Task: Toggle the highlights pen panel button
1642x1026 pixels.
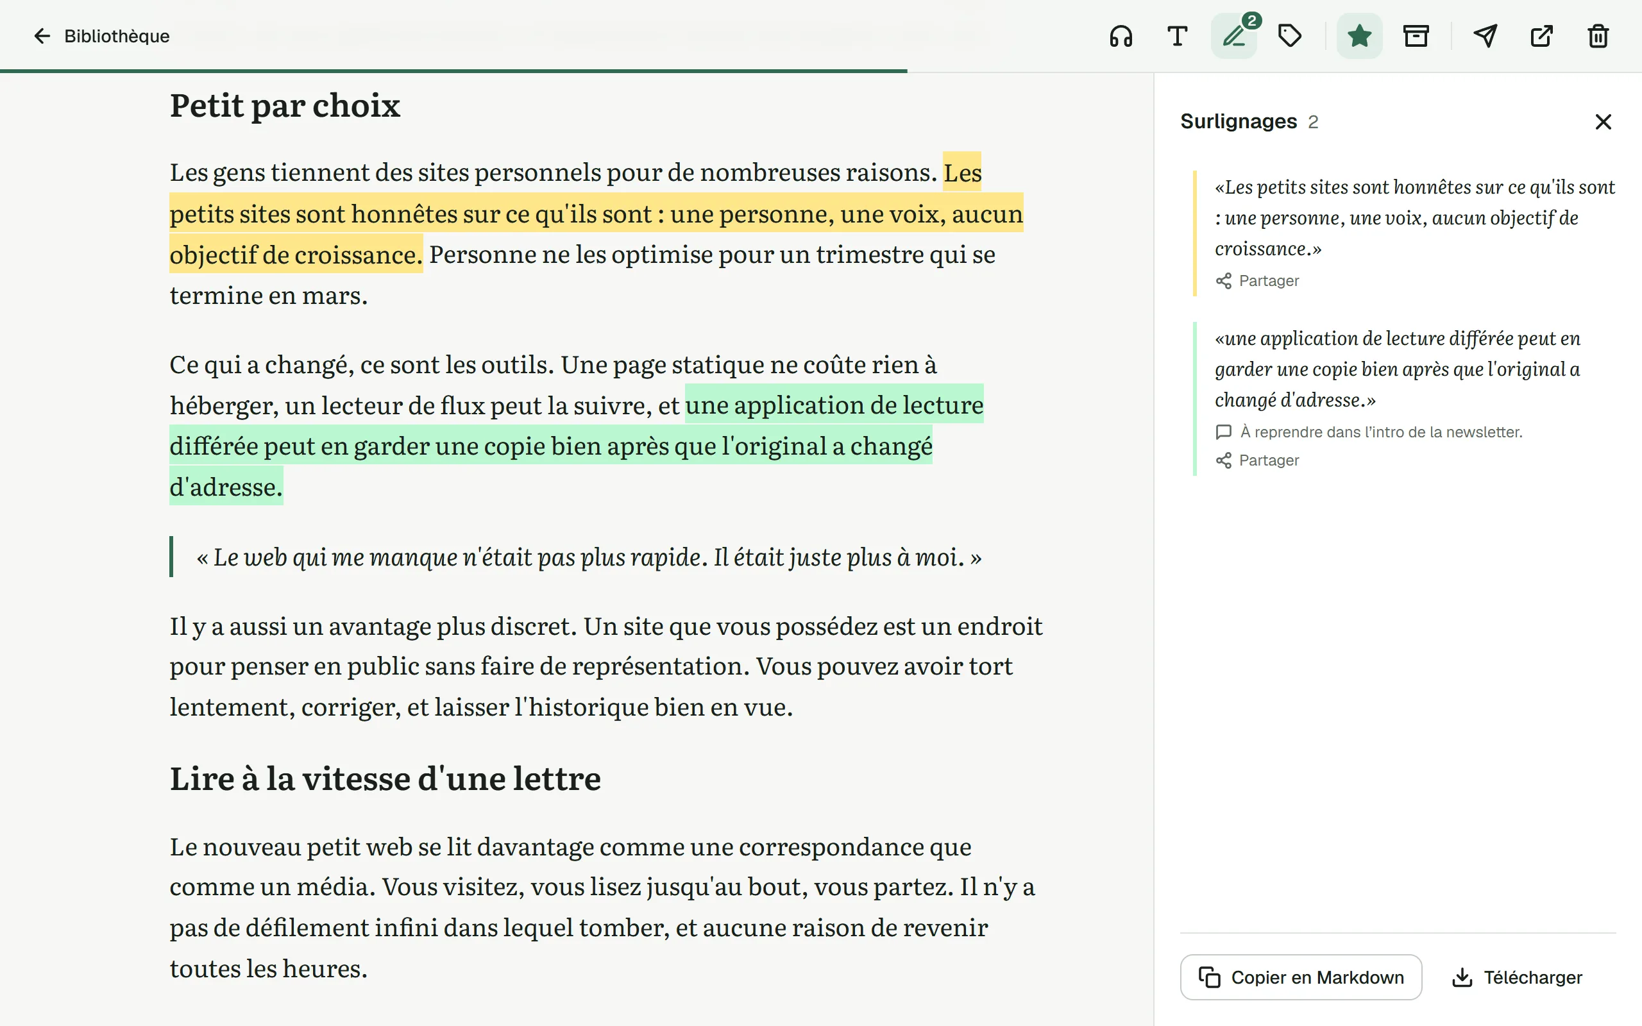Action: 1234,36
